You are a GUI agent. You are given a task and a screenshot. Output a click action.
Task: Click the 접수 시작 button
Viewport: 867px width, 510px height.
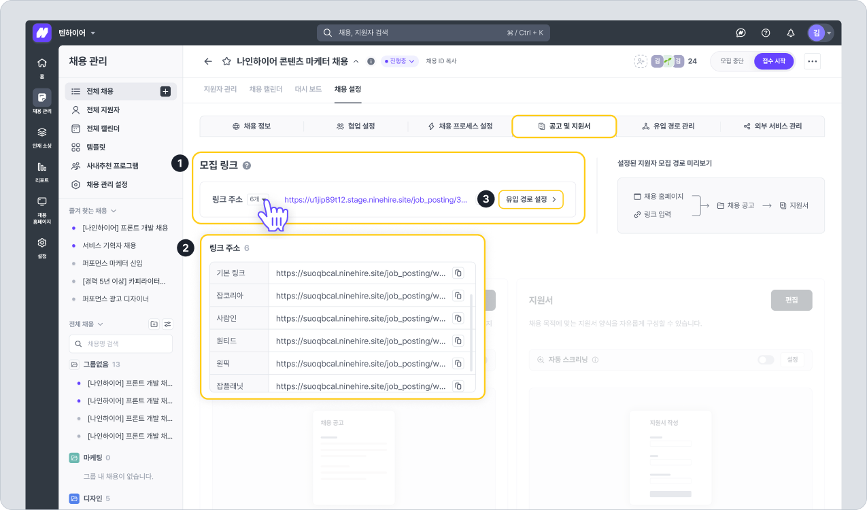(774, 61)
